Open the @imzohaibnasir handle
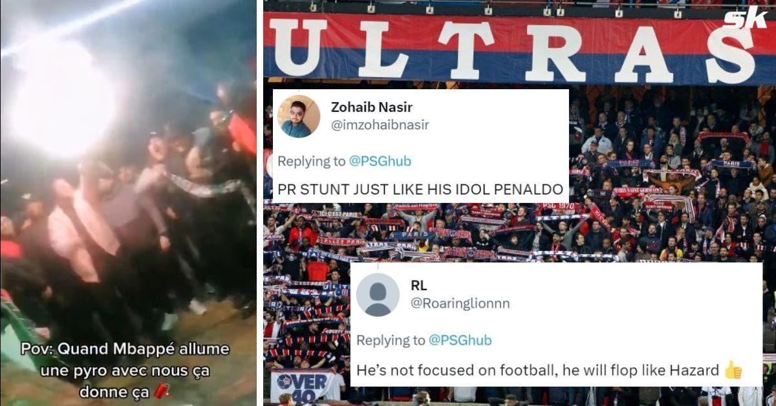Viewport: 776px width, 406px height. pyautogui.click(x=380, y=125)
